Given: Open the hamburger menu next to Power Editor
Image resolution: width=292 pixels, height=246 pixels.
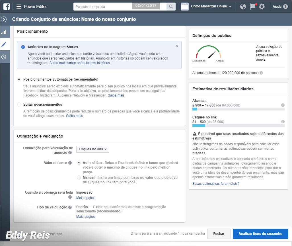Looking at the screenshot, I should point(18,7).
